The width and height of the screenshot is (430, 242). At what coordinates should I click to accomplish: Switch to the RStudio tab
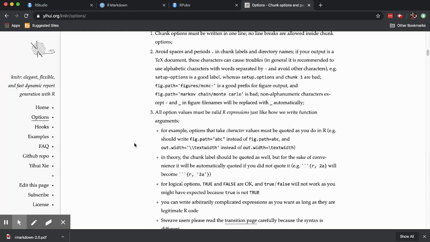click(x=60, y=5)
